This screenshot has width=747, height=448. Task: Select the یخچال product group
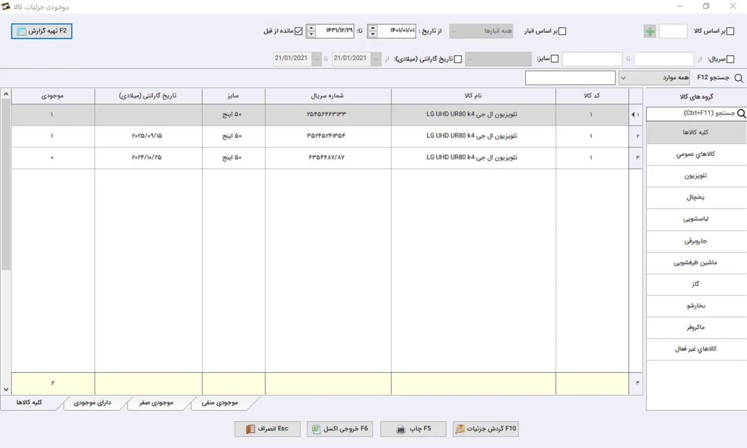coord(696,198)
